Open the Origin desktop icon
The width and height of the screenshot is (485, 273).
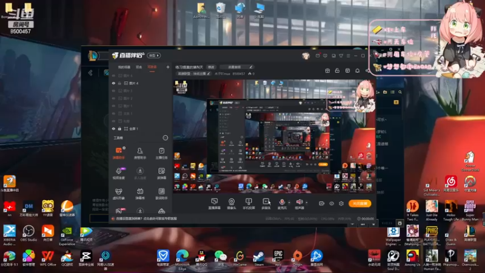pos(297,258)
